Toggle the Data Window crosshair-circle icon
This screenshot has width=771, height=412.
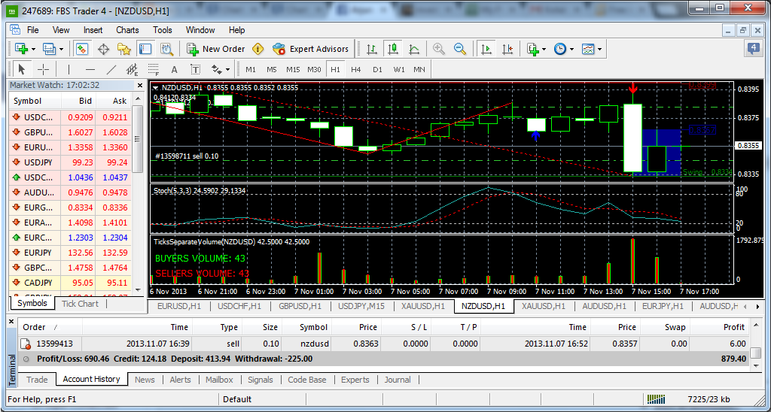[103, 49]
